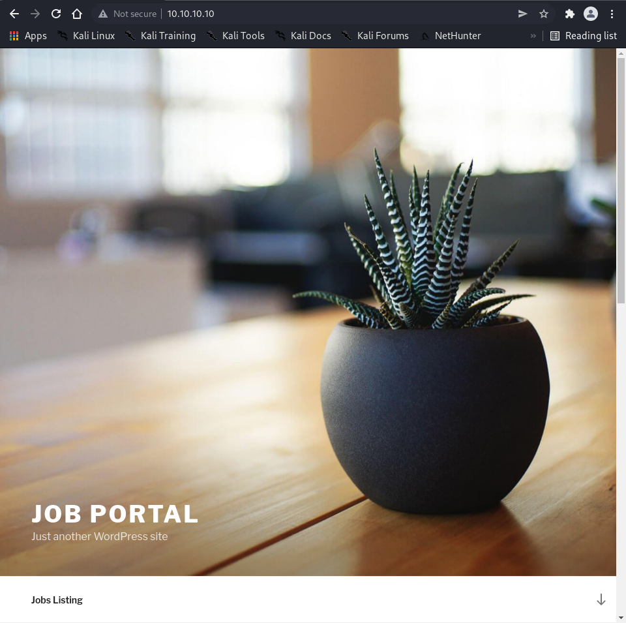Open the Extensions puzzle icon
The height and width of the screenshot is (623, 626).
pos(569,14)
